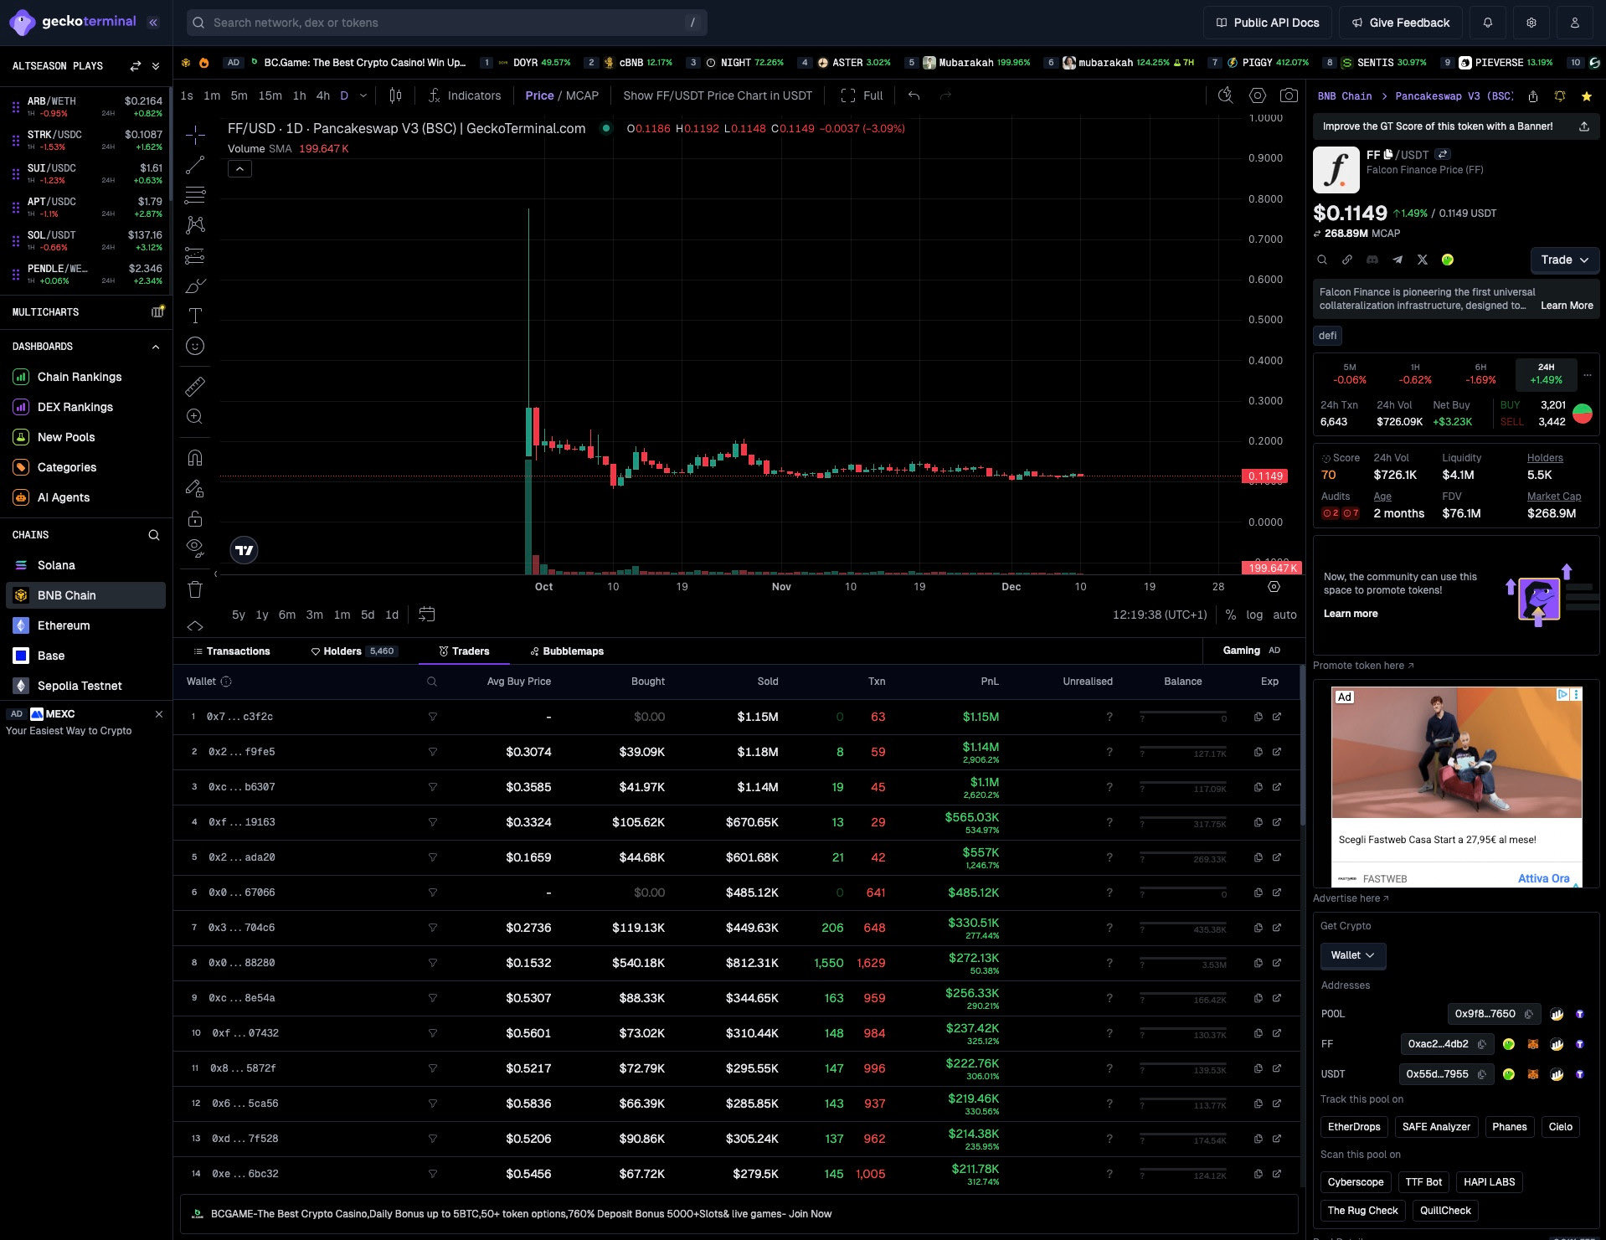
Task: Undo the last chart action
Action: pos(914,95)
